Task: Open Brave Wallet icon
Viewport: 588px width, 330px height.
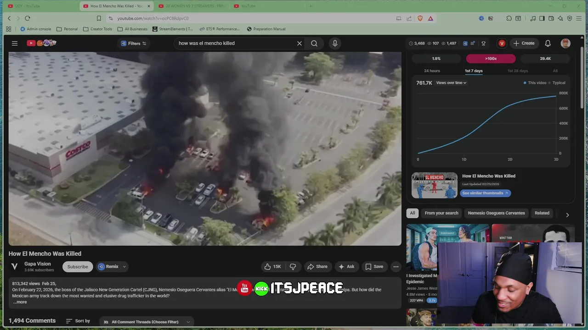Action: pos(551,18)
